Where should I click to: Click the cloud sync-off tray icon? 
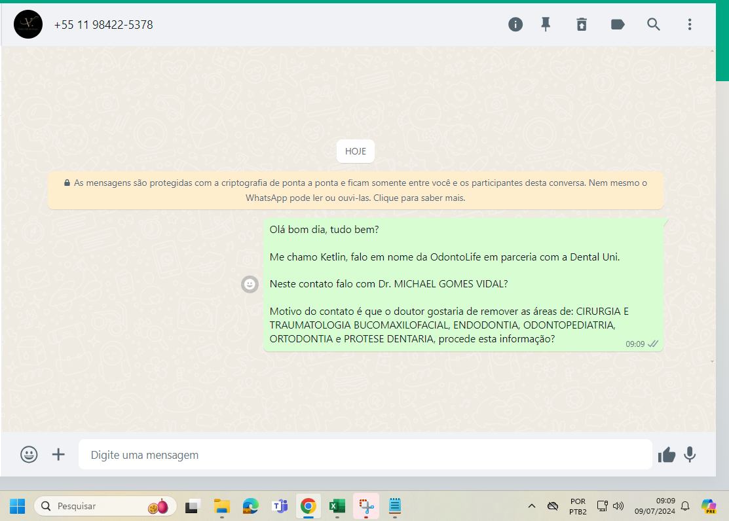pos(552,506)
